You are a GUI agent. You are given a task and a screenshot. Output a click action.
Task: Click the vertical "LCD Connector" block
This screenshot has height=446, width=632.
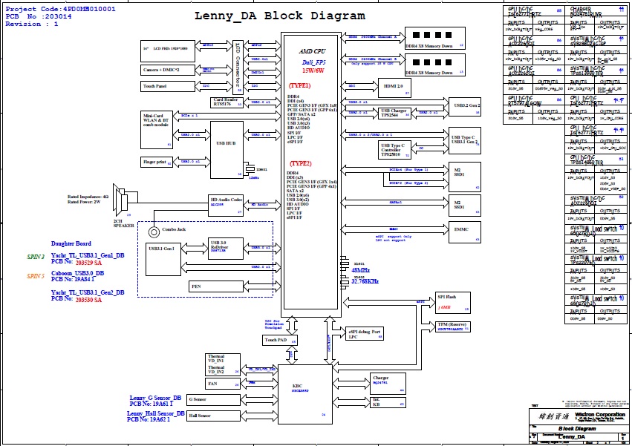[x=238, y=68]
